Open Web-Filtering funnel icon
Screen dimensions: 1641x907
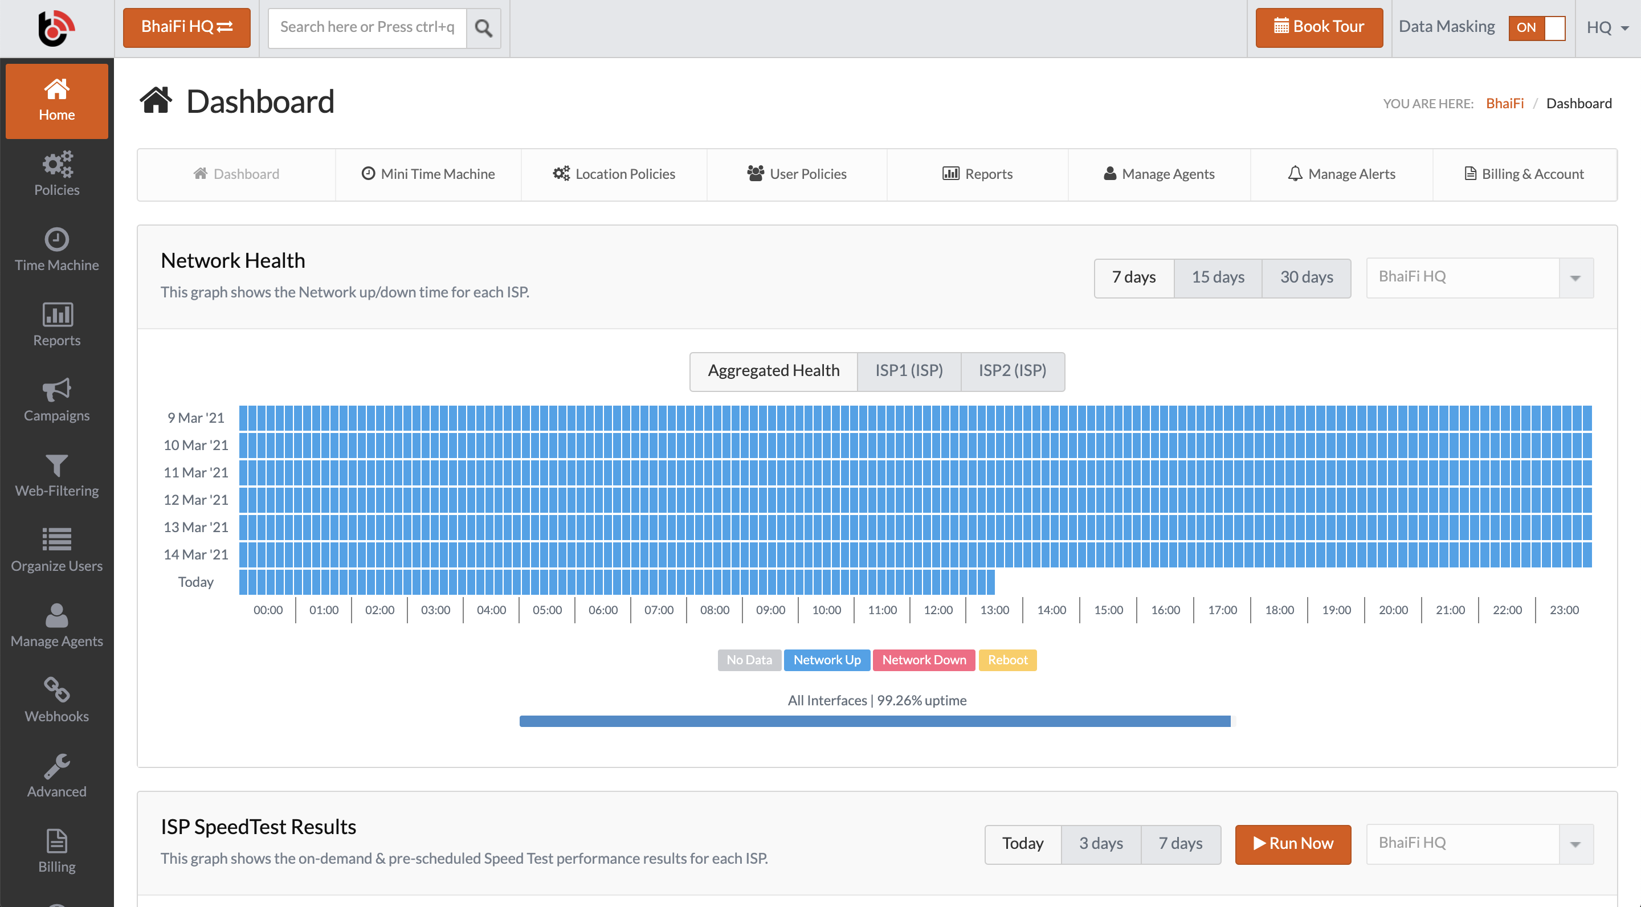click(x=57, y=465)
